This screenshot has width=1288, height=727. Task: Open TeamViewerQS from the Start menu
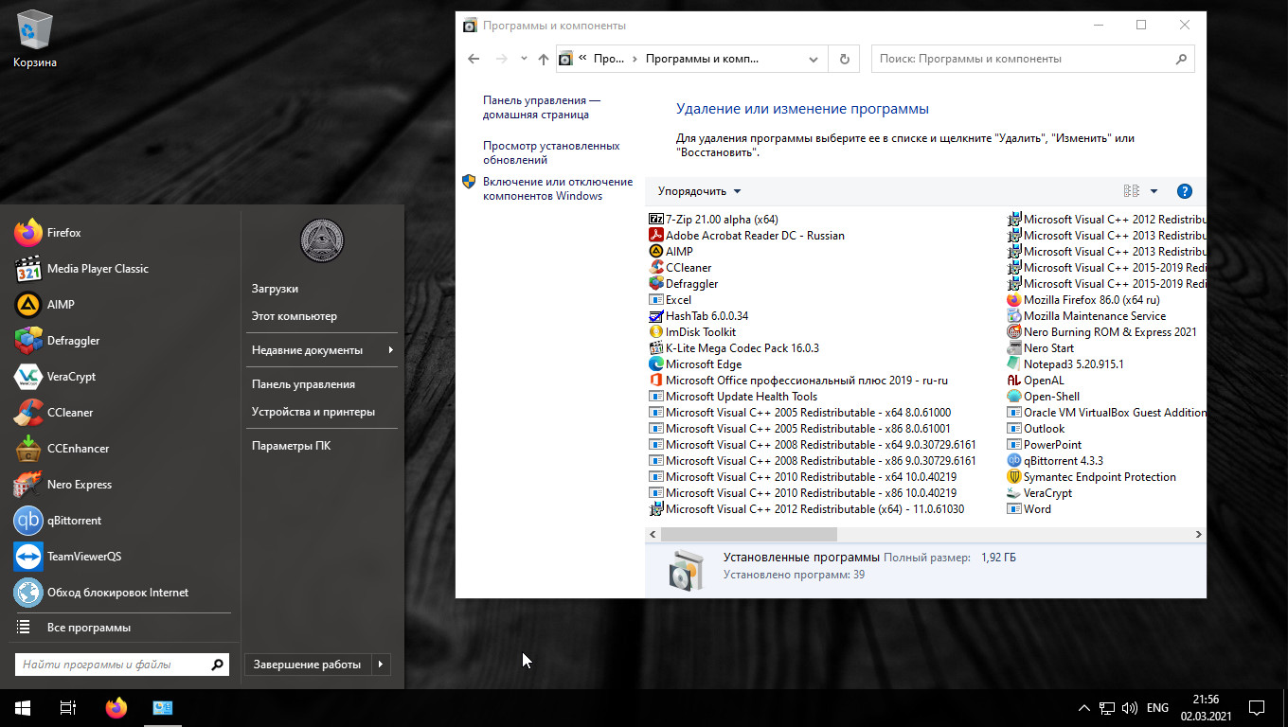(83, 557)
